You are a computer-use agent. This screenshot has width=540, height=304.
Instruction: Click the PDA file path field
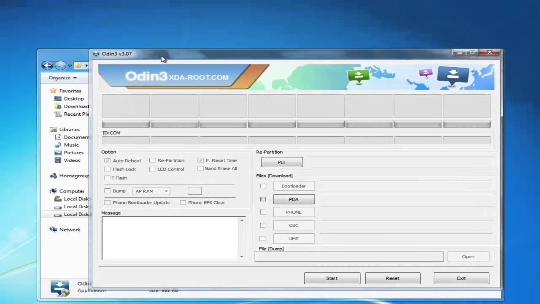pyautogui.click(x=407, y=199)
